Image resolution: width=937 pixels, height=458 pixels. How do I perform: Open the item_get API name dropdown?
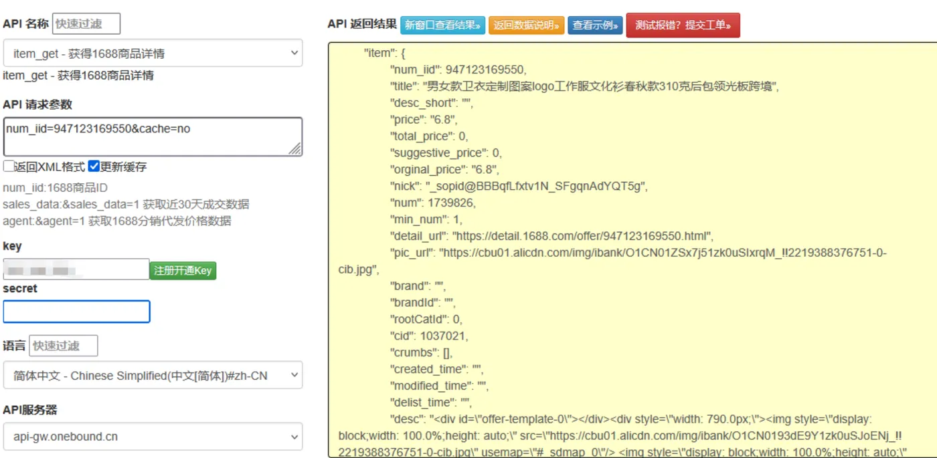[153, 53]
